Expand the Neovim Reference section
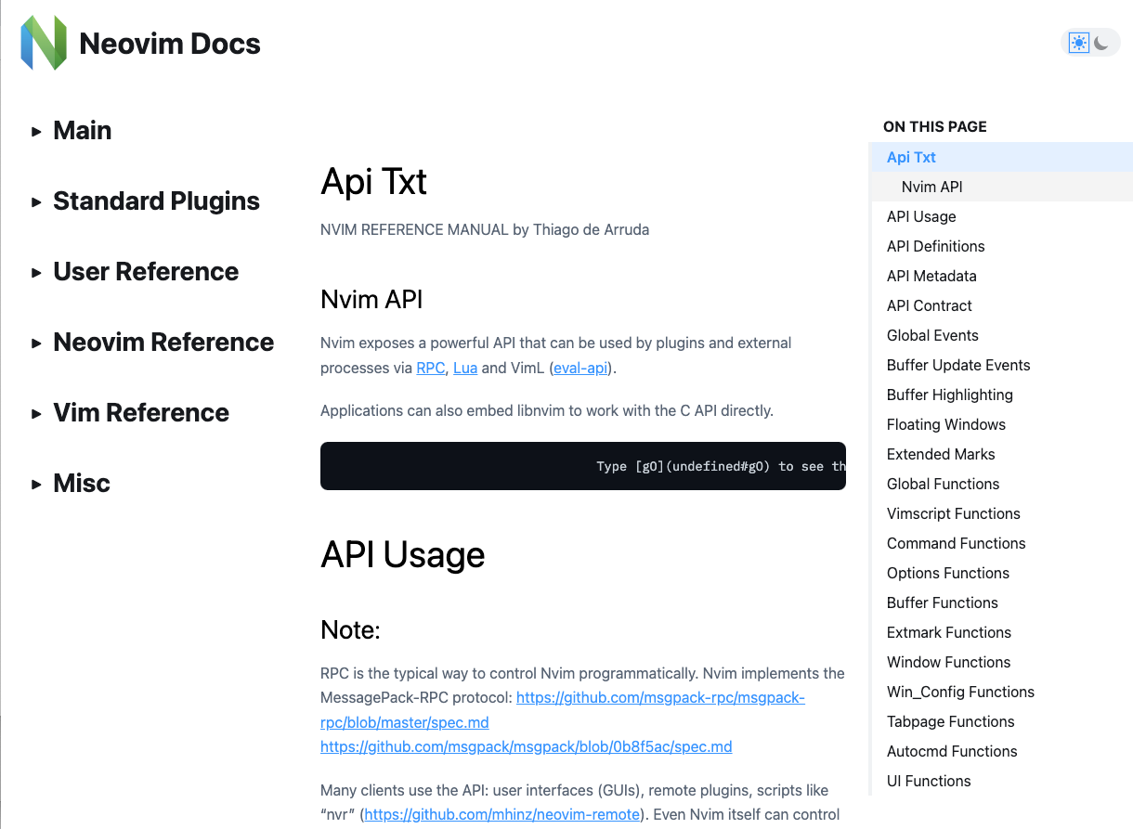 coord(163,343)
